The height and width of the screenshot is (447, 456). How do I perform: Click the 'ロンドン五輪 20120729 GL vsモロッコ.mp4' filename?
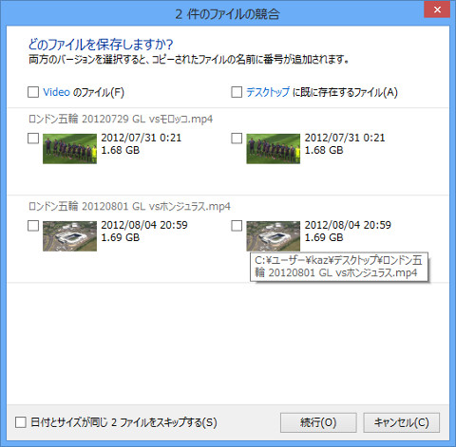click(121, 119)
